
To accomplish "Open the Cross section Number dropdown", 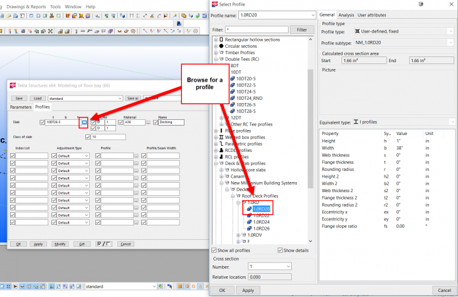I will click(x=288, y=266).
